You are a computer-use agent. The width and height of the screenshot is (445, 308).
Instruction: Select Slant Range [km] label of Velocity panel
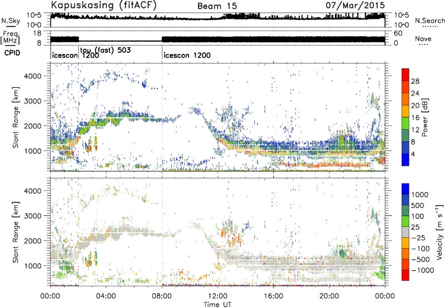(16, 232)
